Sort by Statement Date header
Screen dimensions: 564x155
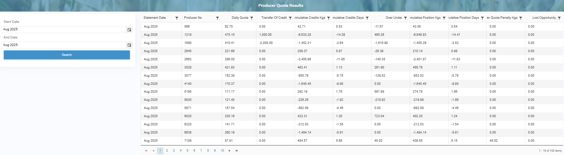(x=155, y=18)
